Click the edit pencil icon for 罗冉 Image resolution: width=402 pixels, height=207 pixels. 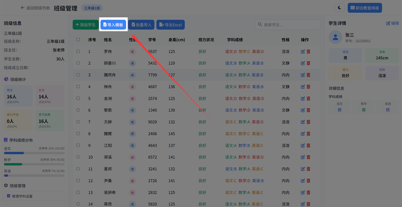tap(302, 51)
